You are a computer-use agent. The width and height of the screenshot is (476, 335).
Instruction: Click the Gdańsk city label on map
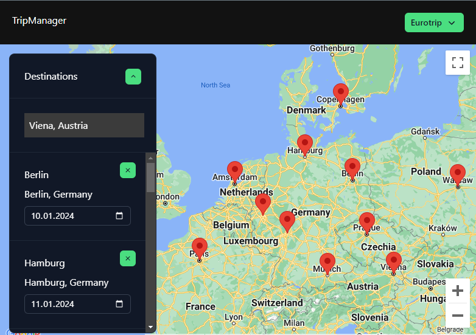425,131
